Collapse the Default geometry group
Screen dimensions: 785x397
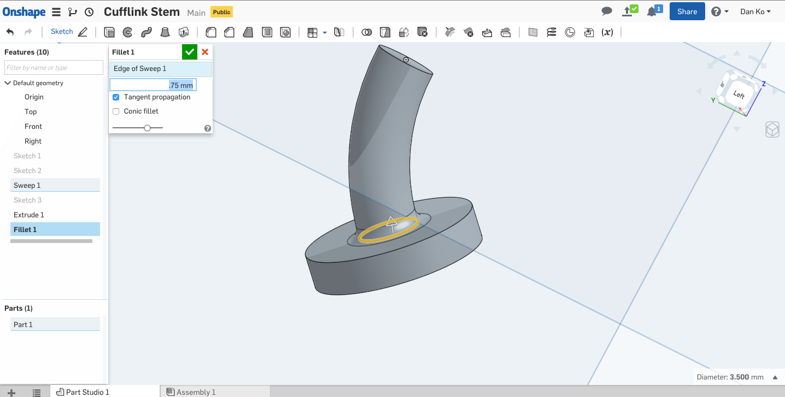pyautogui.click(x=8, y=83)
